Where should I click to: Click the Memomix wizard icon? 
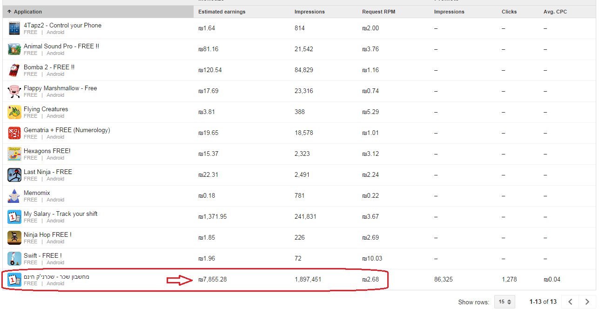[x=14, y=196]
